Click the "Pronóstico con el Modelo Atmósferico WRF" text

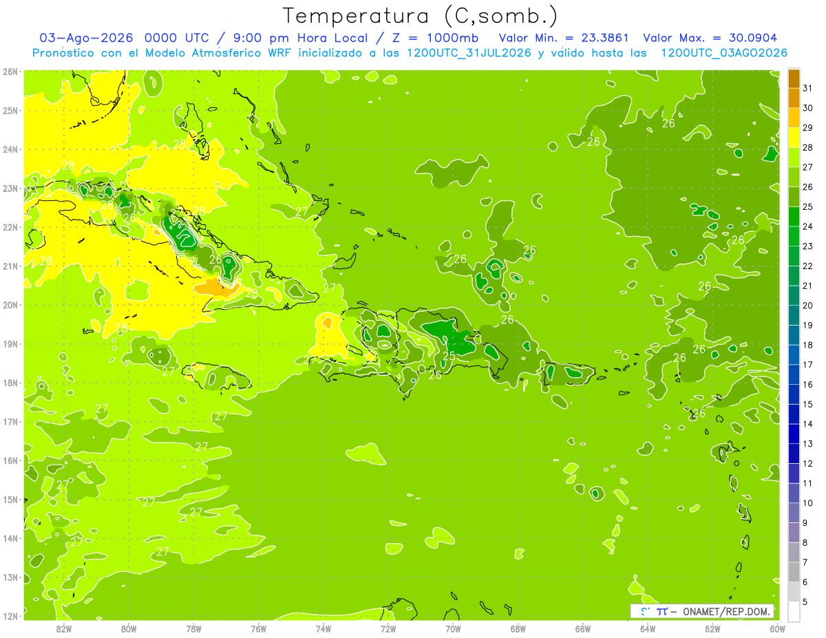(161, 53)
